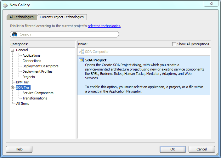221x158 pixels.
Task: Choose the Deployment Descriptors category
Action: 40,66
